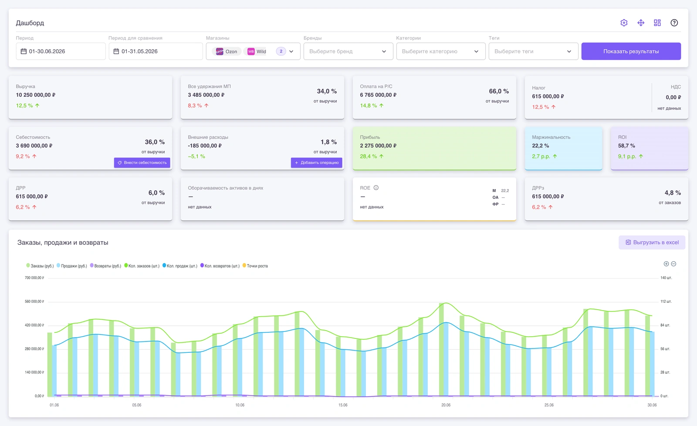Click the Прибыль value "2 275 000,00 ₽"
The width and height of the screenshot is (697, 426).
click(x=378, y=146)
